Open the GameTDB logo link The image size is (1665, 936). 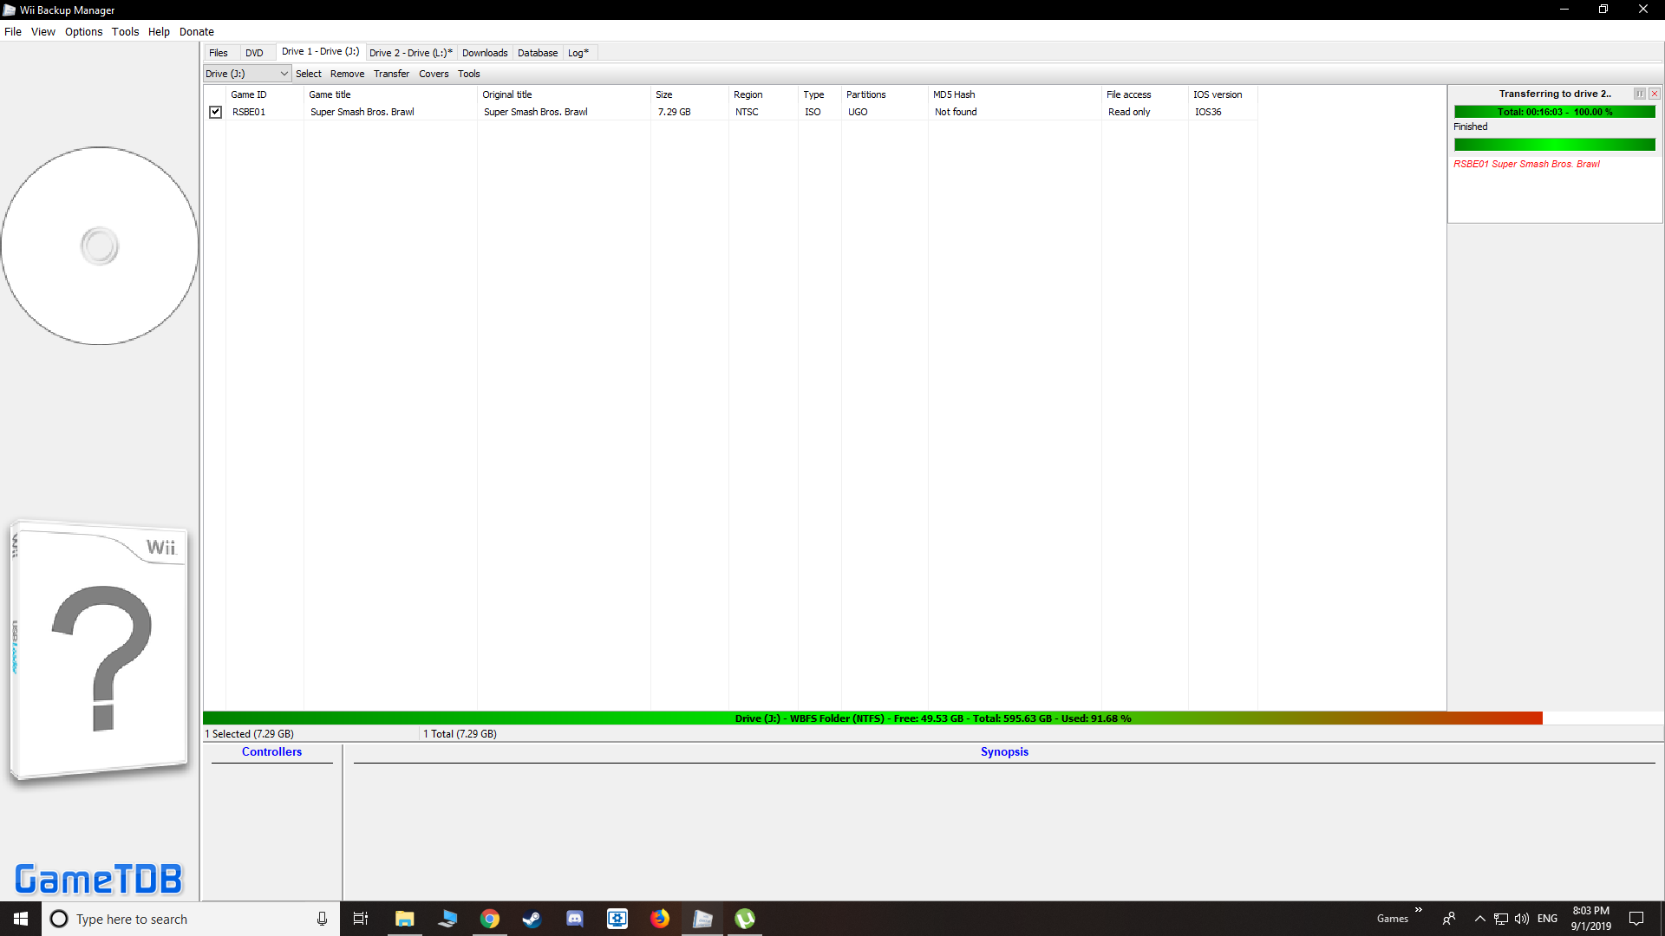point(99,879)
